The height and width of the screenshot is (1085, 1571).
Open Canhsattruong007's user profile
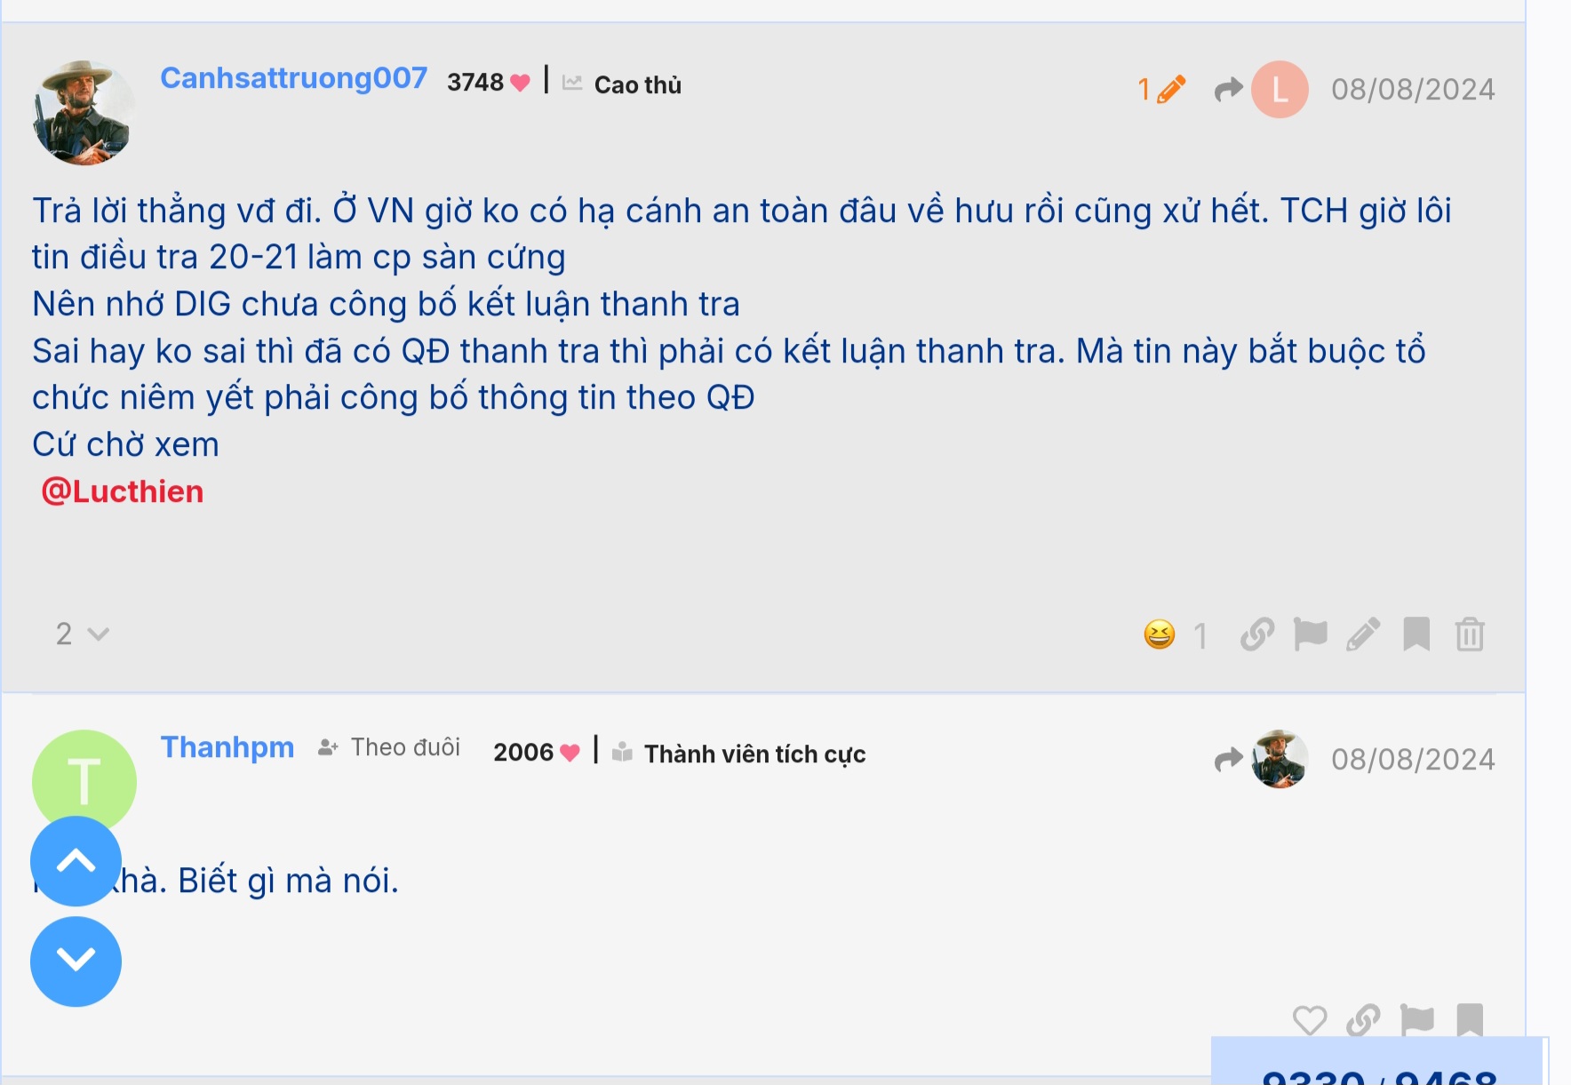(x=293, y=78)
